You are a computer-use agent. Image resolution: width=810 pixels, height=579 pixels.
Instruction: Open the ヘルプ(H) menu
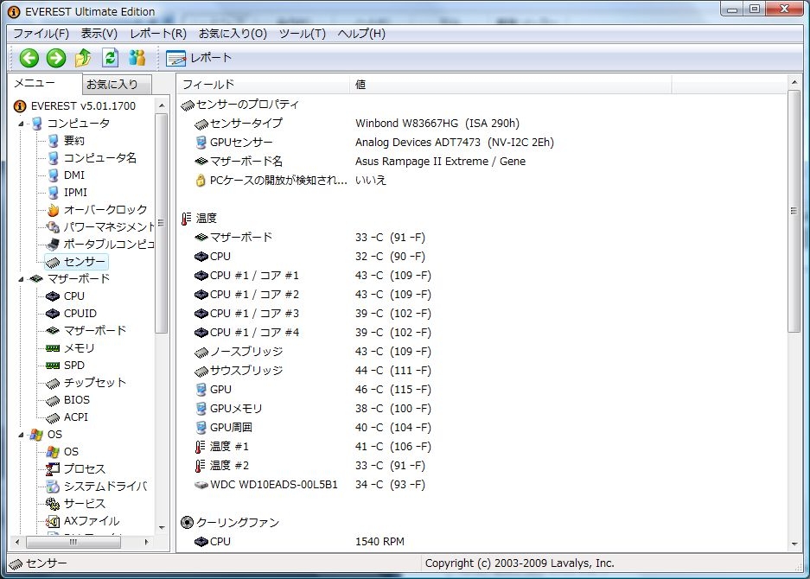[361, 34]
